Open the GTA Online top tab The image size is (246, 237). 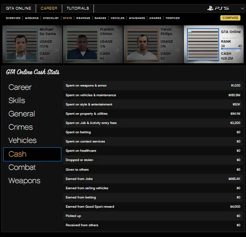click(18, 8)
